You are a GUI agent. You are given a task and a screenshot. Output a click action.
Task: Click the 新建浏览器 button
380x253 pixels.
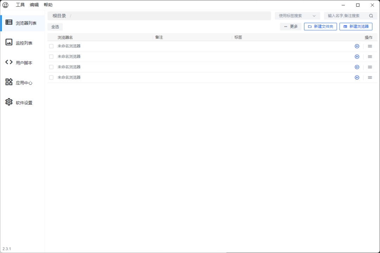(x=355, y=26)
